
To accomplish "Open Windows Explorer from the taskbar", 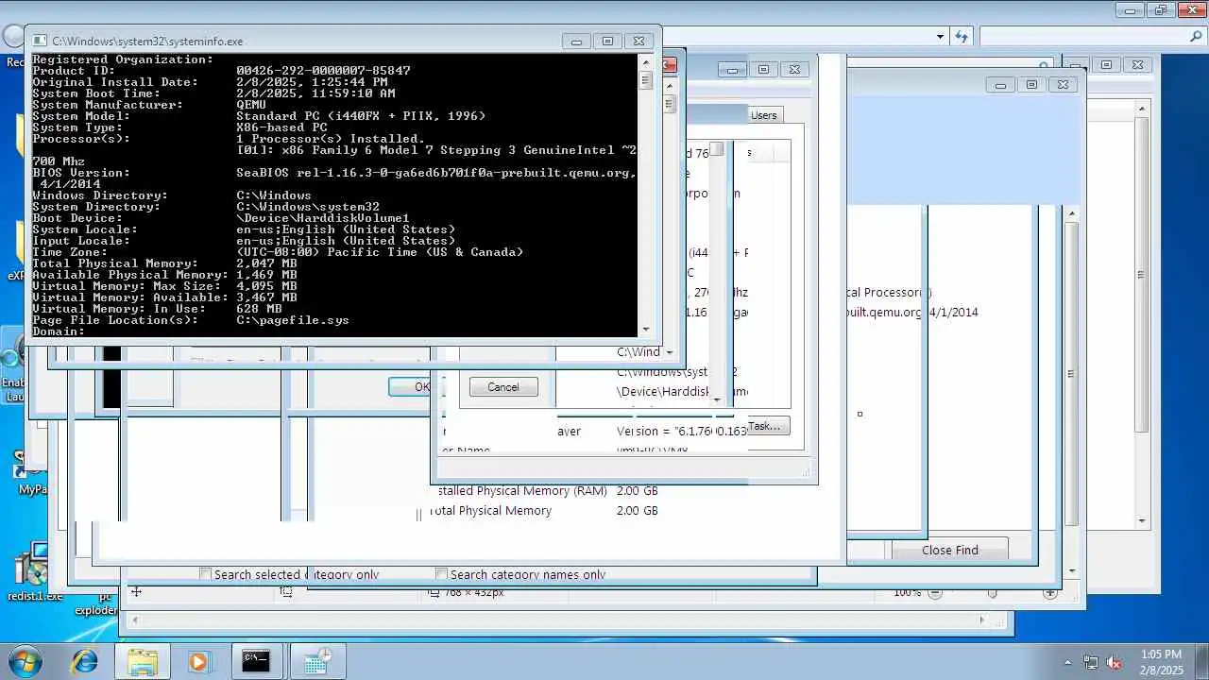I will tap(143, 661).
